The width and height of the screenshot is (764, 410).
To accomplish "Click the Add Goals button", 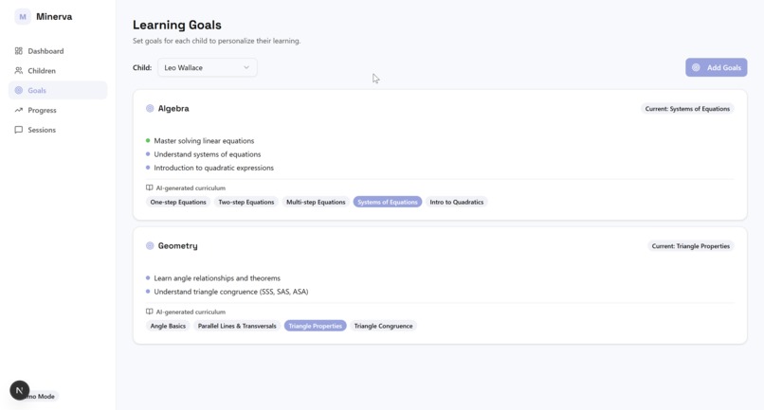I will pos(717,67).
